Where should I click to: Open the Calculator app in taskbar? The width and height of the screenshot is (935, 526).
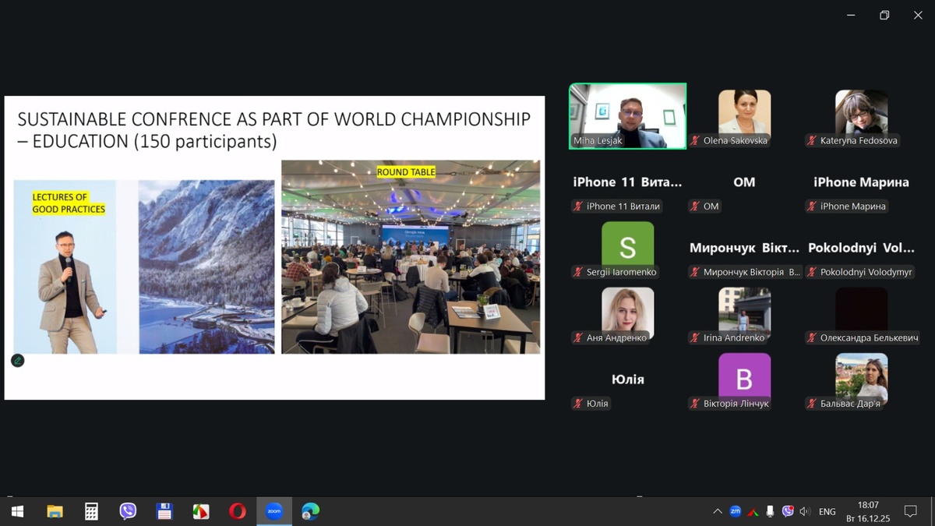pyautogui.click(x=91, y=511)
